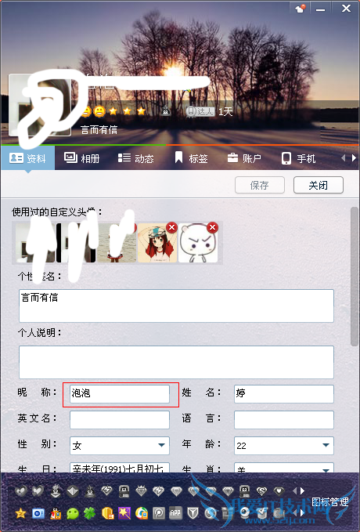360x532 pixels.
Task: Open the 账户 account tab
Action: (x=244, y=158)
